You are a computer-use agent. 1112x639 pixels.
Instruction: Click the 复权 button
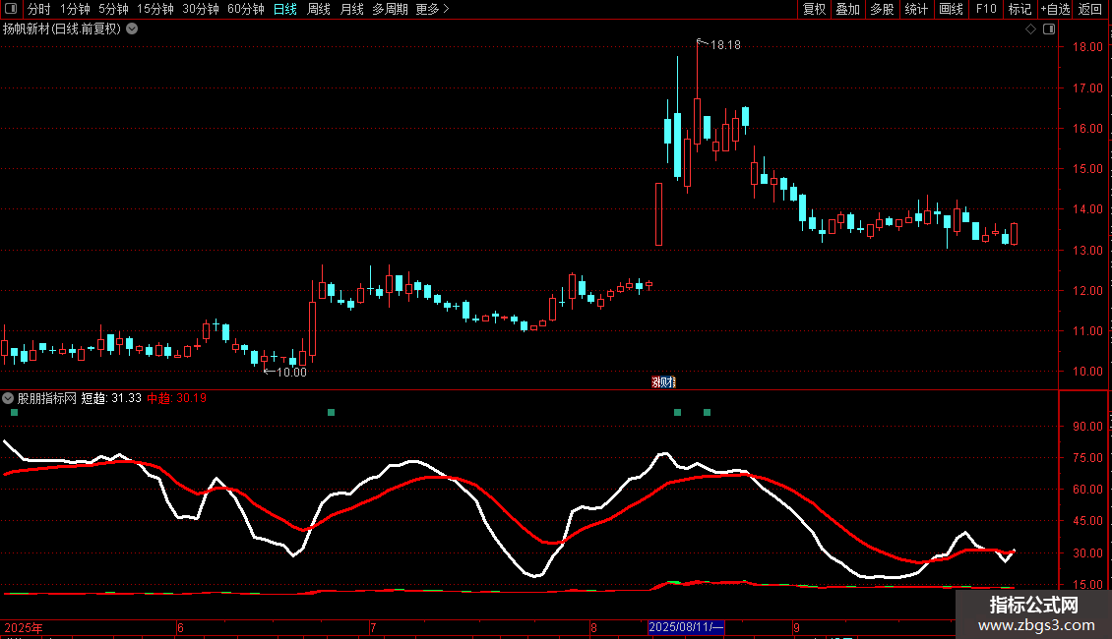[814, 9]
